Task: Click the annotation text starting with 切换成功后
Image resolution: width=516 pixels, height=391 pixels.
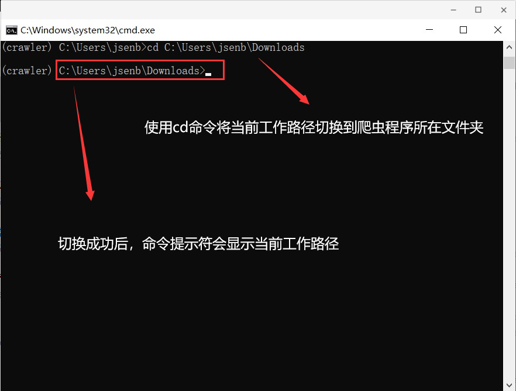Action: (198, 243)
